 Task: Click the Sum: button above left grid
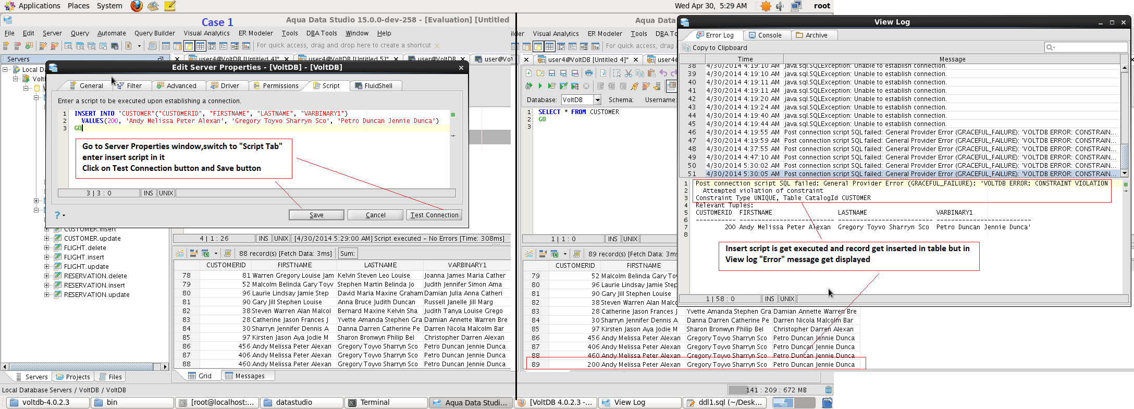coord(348,253)
